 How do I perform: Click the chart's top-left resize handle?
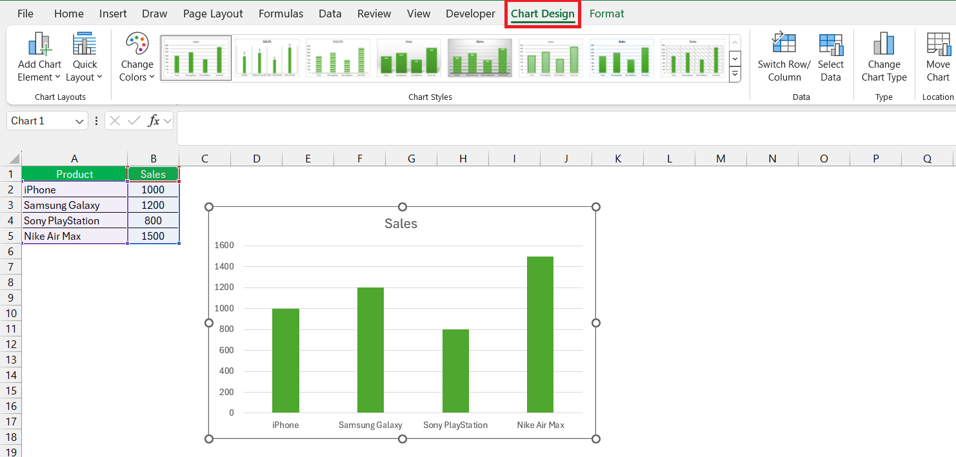click(208, 207)
